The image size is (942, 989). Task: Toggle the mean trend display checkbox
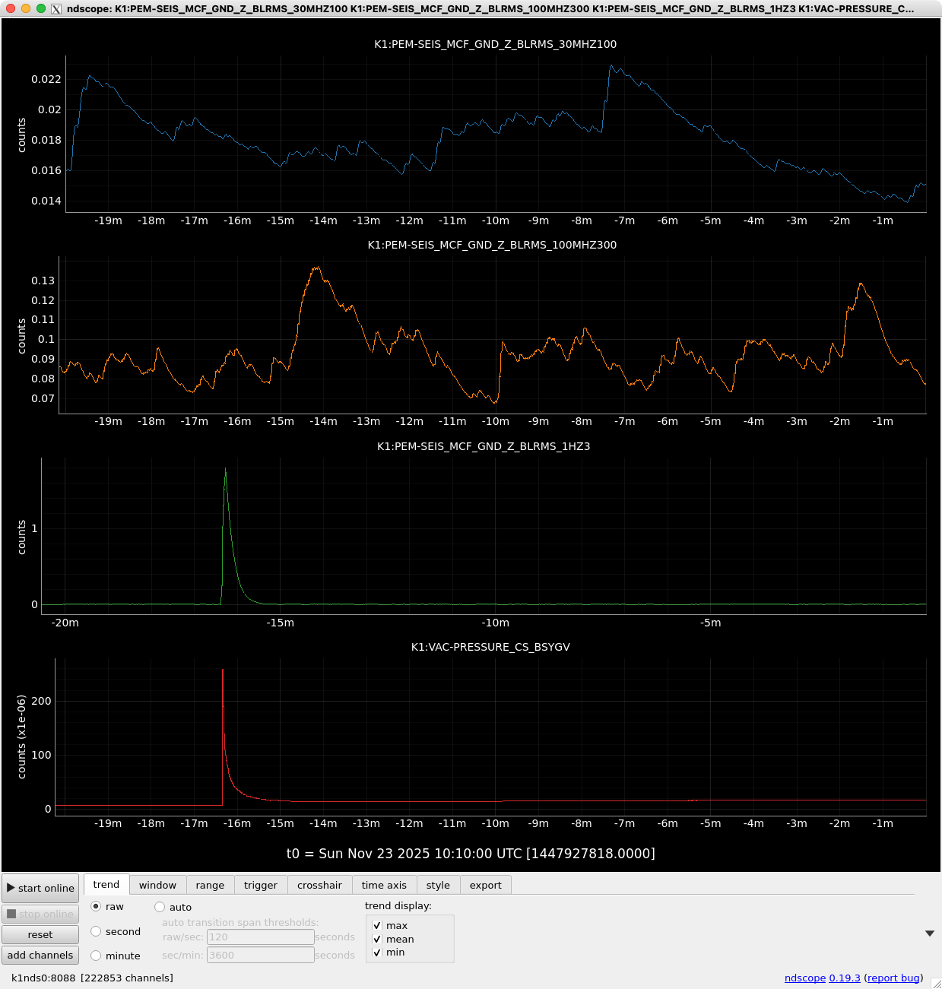[377, 939]
